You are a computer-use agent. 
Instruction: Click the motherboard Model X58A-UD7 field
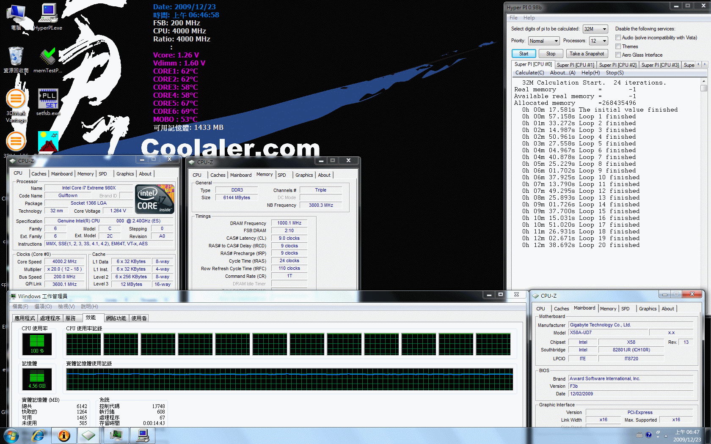(x=608, y=332)
